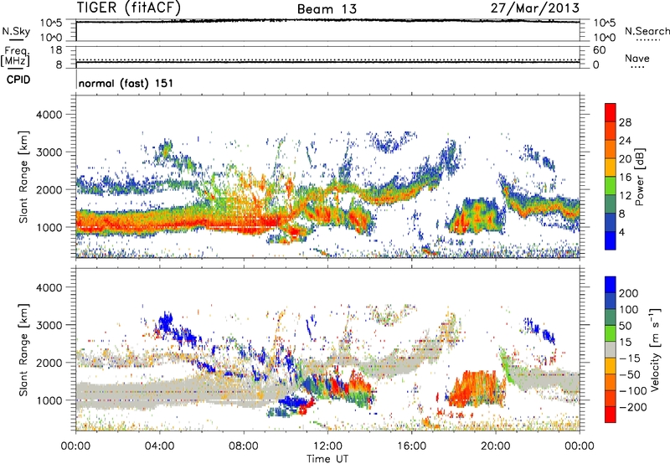The image size is (670, 464).
Task: Click the gray Velocity colorbar segment near zero
Action: (x=611, y=349)
